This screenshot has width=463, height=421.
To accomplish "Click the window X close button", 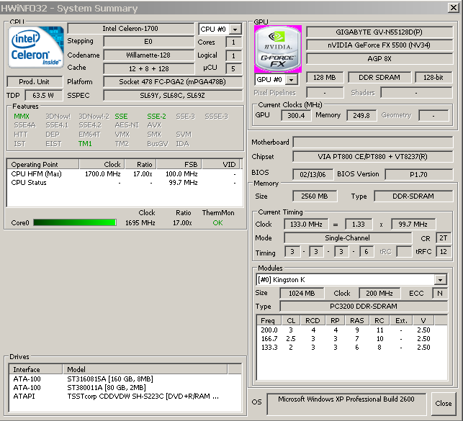I will [x=453, y=7].
